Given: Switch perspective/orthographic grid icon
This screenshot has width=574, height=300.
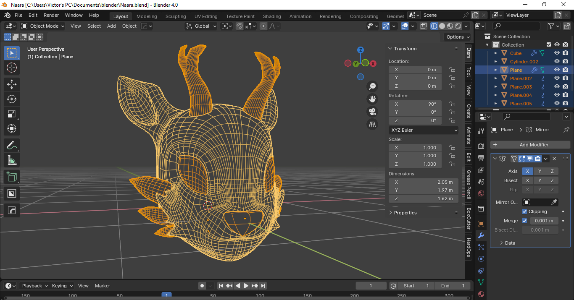Looking at the screenshot, I should point(372,124).
